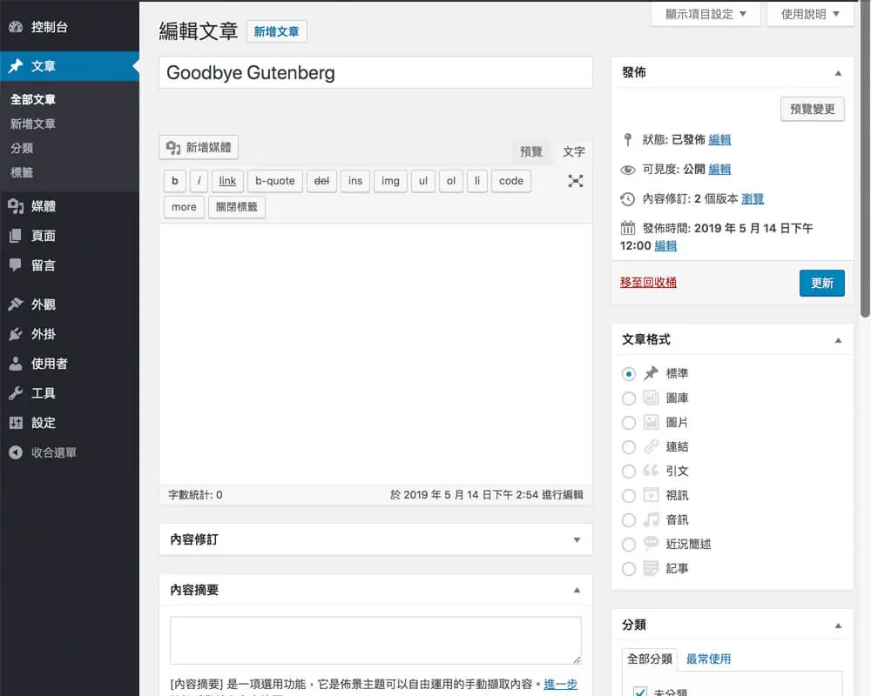Open 標籤 in the sidebar submenu
Viewport: 871px width, 696px height.
22,172
